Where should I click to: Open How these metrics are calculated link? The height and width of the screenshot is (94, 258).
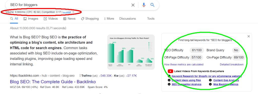coord(184,64)
